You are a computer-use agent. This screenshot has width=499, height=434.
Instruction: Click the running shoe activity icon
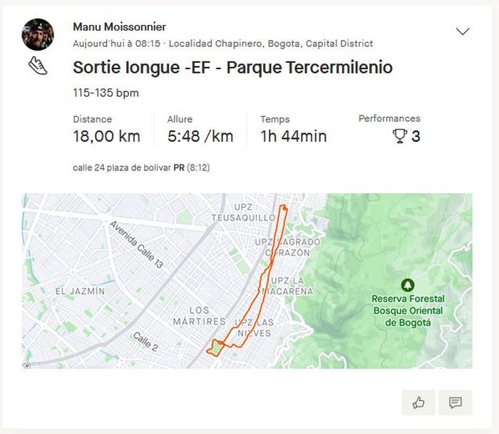[x=38, y=66]
